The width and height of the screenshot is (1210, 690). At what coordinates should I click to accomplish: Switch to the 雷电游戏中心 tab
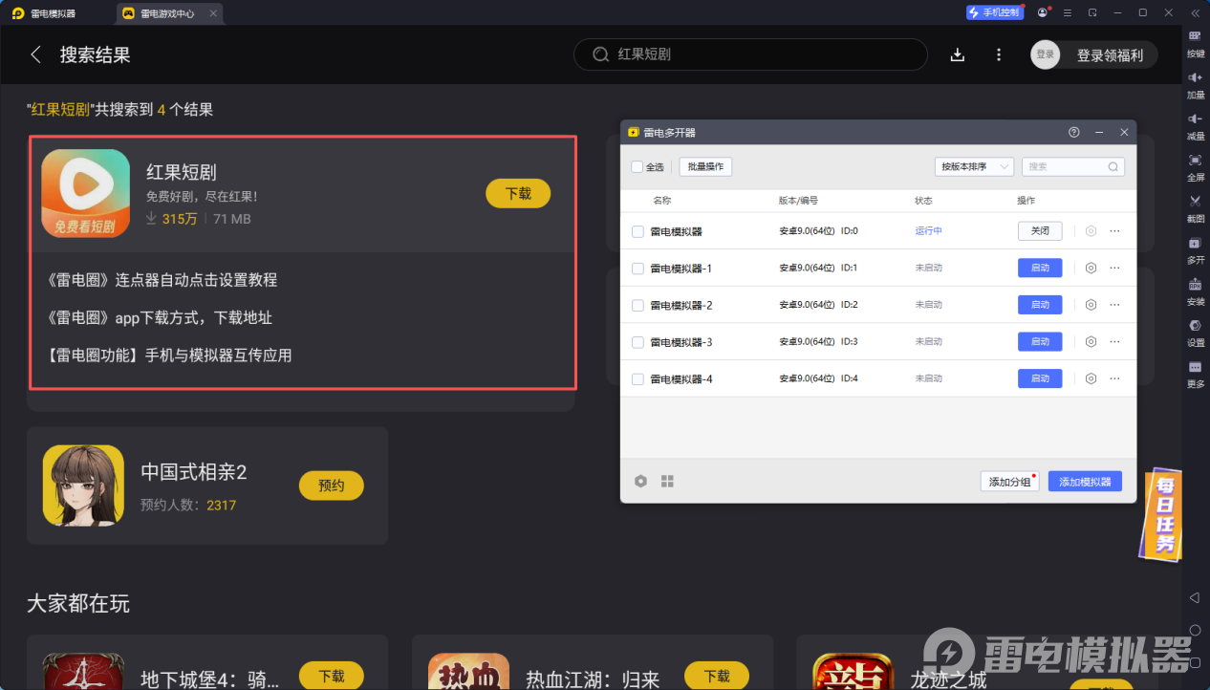(168, 13)
